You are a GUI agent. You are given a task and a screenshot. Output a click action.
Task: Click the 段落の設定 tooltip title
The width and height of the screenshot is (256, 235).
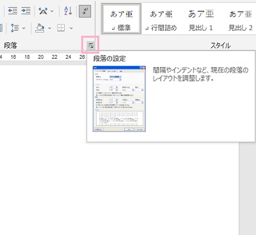click(109, 59)
